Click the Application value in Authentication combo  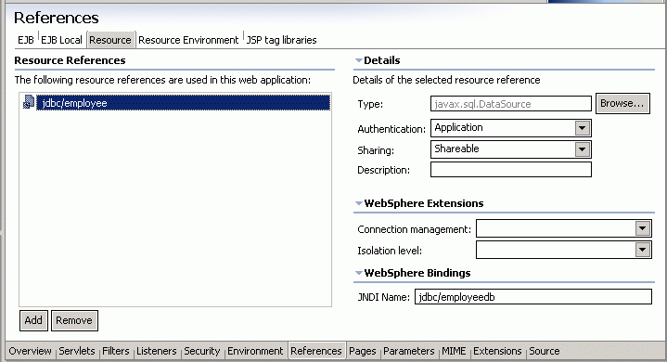click(x=458, y=127)
